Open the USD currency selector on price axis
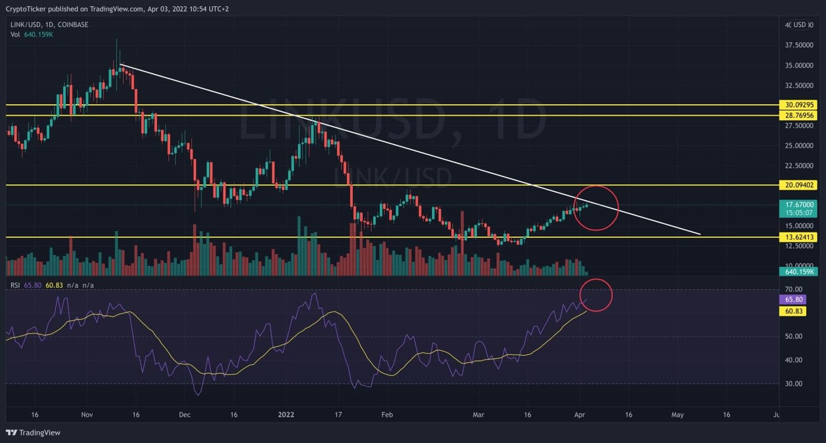This screenshot has height=443, width=826. 800,25
